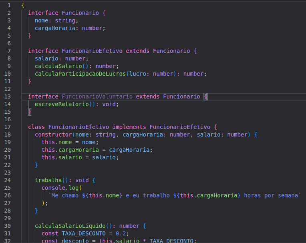Click "calculaSalarioLiquido" on line 30
306x243 pixels.
click(x=70, y=226)
